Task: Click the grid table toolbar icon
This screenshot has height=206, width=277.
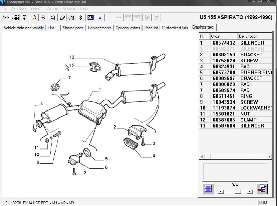Action: pos(15,17)
